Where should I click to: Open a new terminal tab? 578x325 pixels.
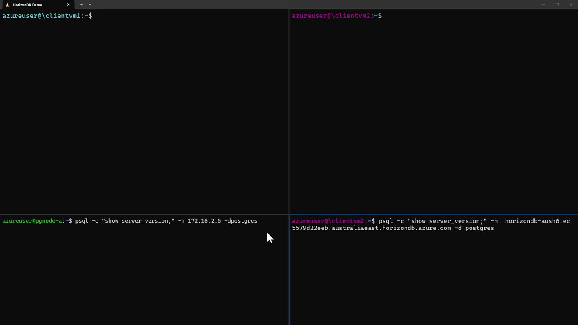click(x=81, y=5)
